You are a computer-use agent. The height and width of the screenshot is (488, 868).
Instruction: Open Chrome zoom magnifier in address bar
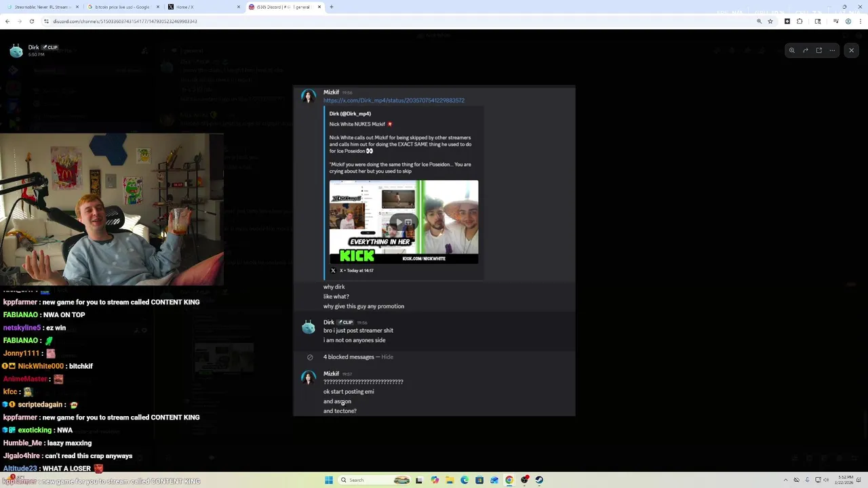coord(759,21)
